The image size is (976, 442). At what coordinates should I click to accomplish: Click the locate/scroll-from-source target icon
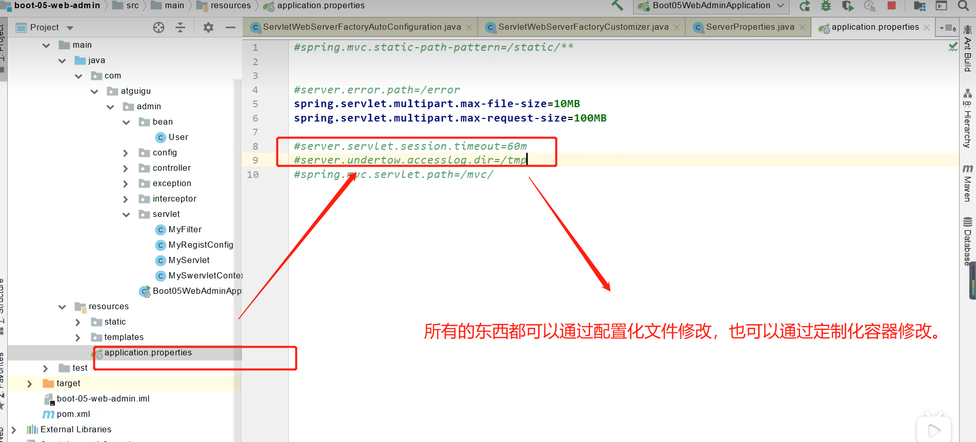[x=159, y=27]
